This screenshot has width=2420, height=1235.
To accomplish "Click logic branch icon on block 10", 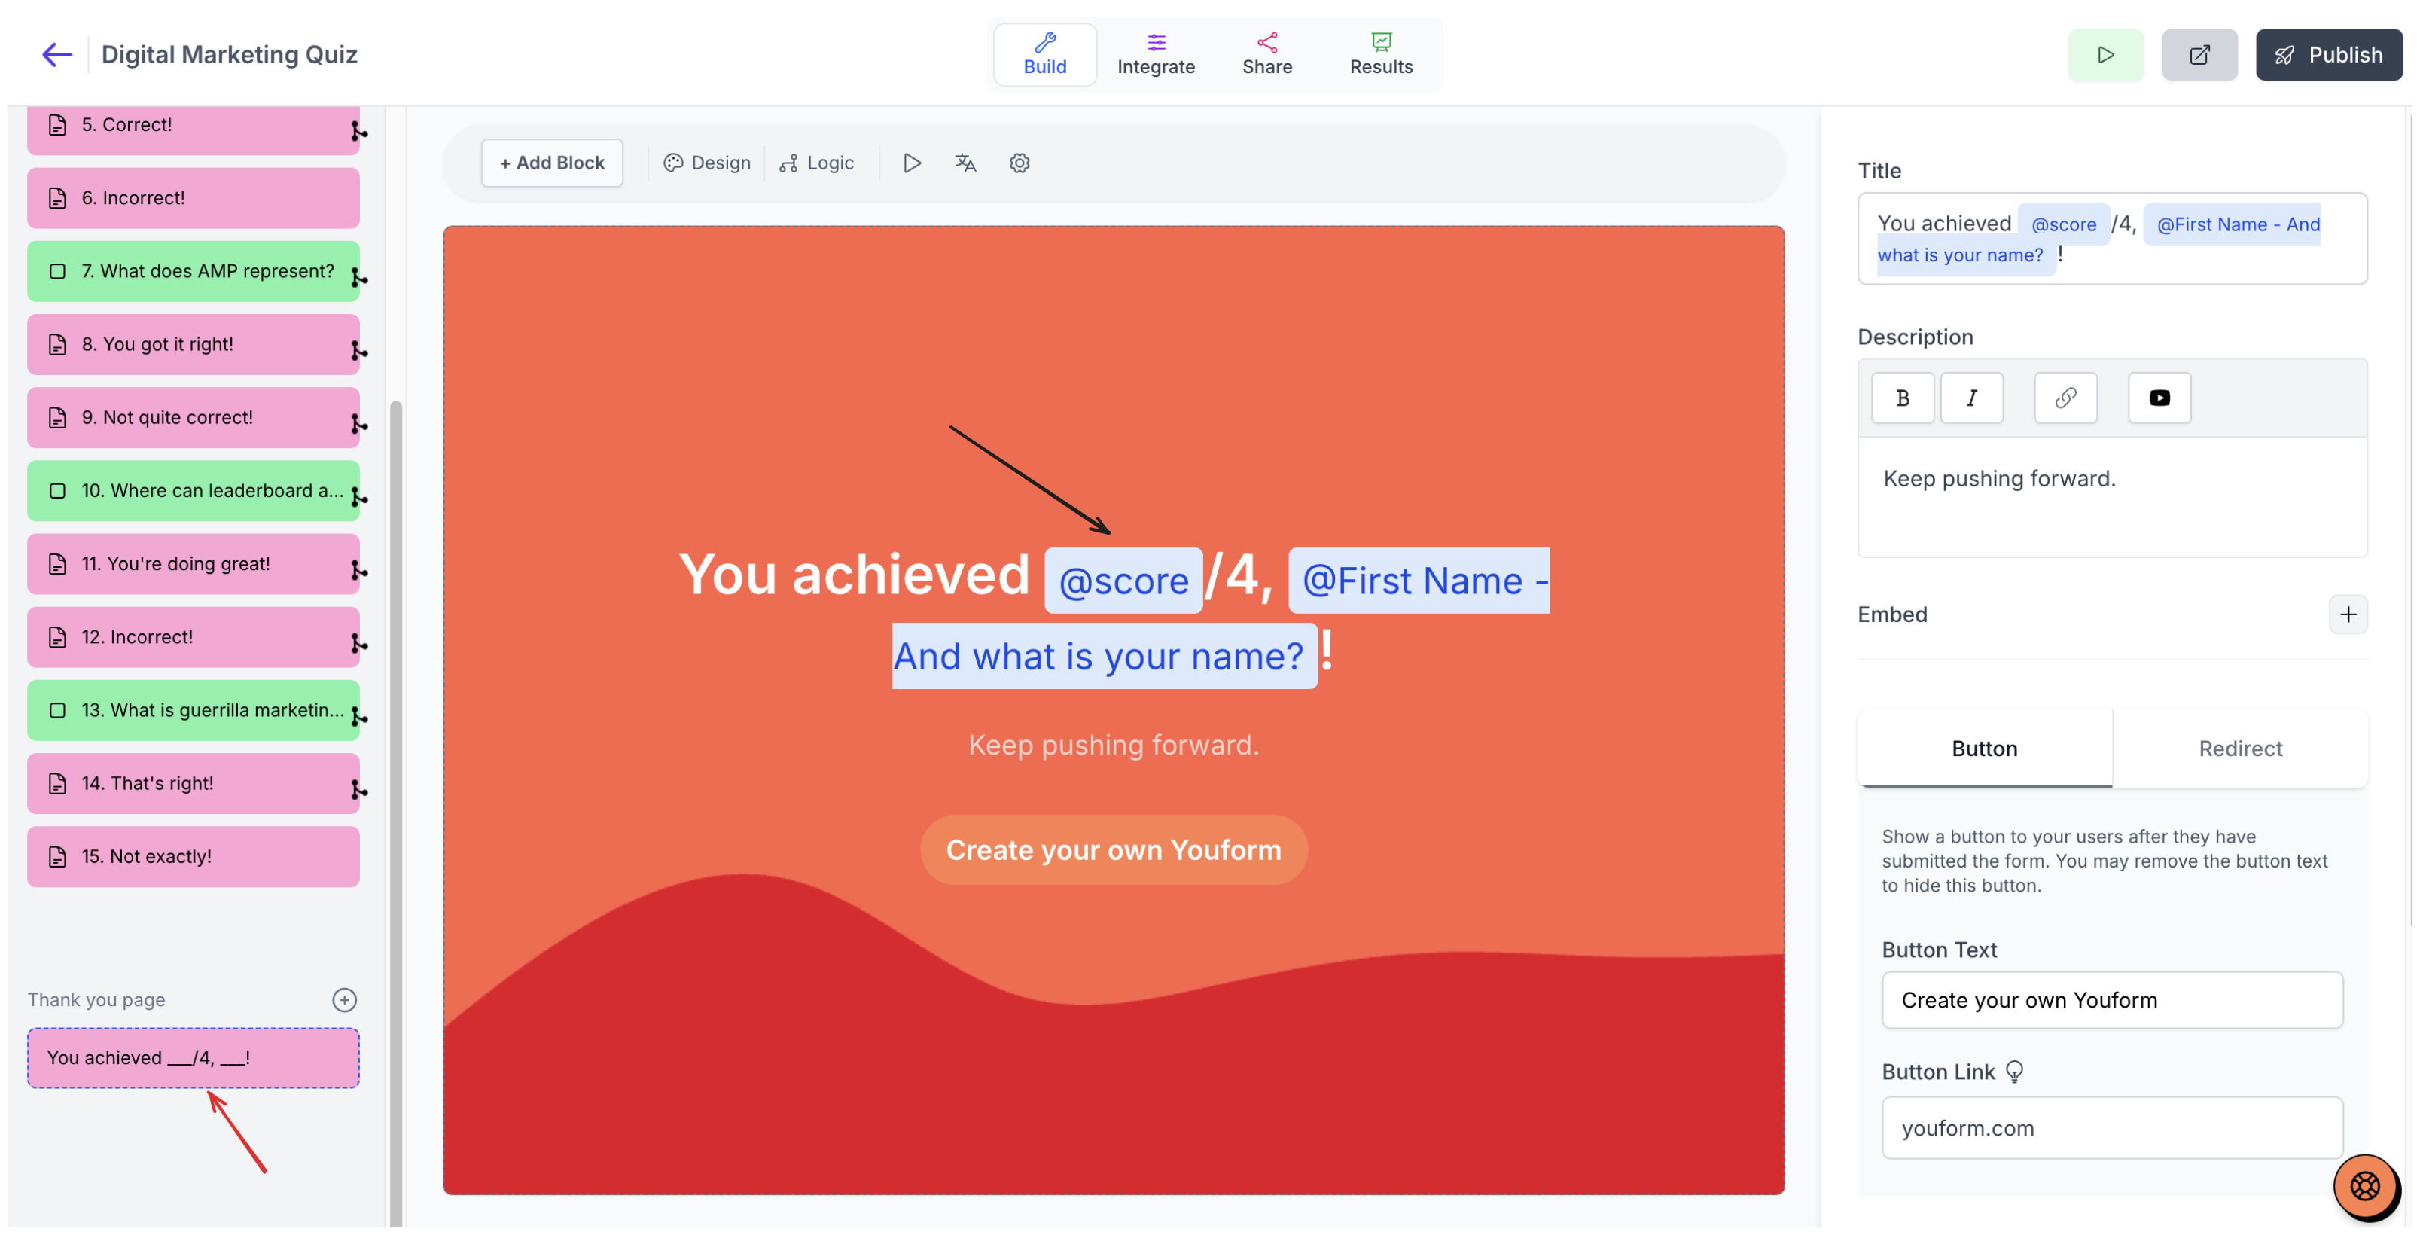I will (x=358, y=497).
